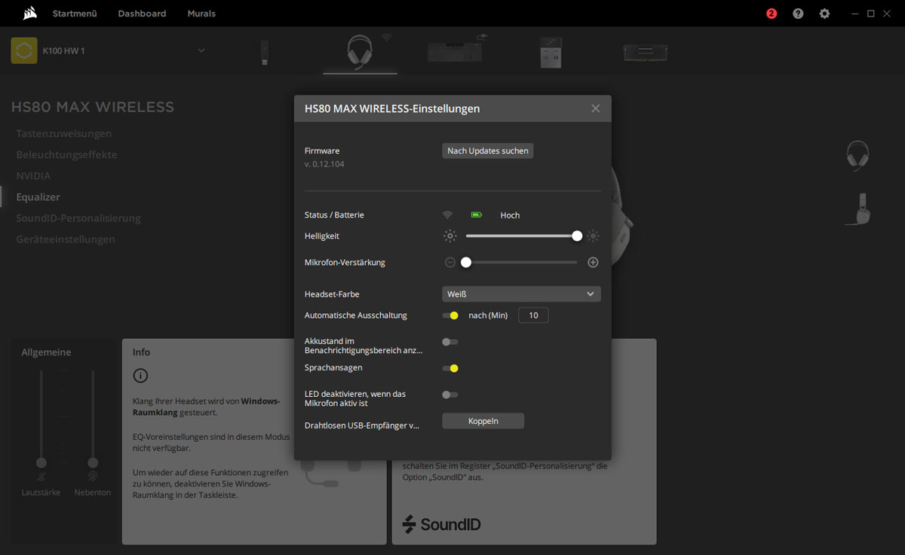Enable LED deaktivieren when microphone active
This screenshot has width=905, height=555.
(450, 395)
